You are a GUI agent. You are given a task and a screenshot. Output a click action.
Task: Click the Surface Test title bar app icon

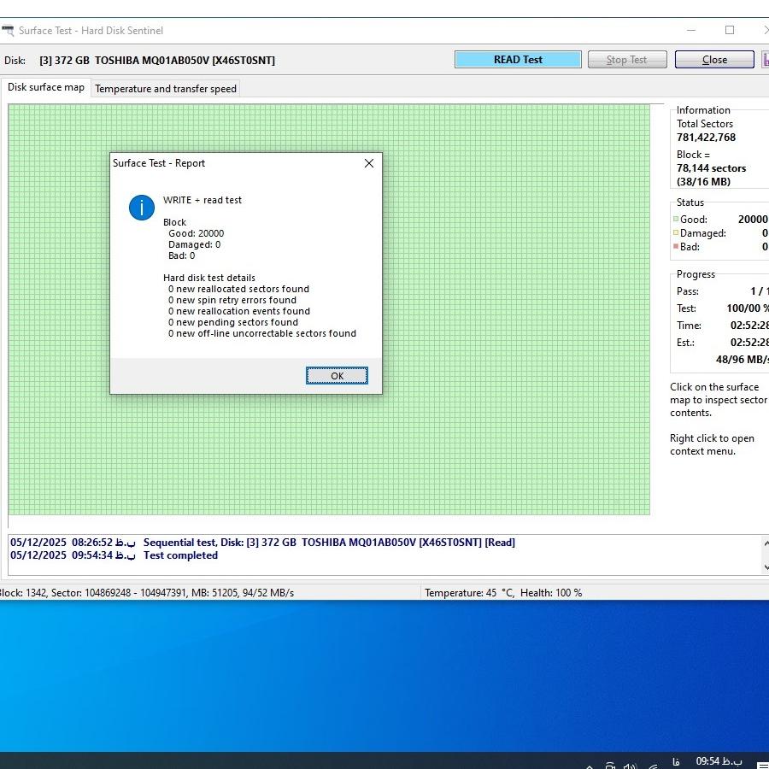pyautogui.click(x=8, y=31)
